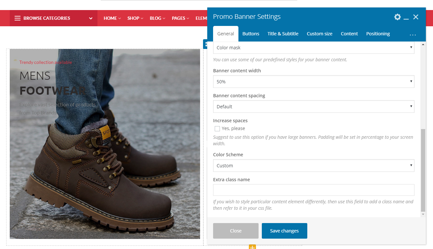Image resolution: width=433 pixels, height=249 pixels.
Task: Show more tabs via the three dots
Action: coord(413,34)
